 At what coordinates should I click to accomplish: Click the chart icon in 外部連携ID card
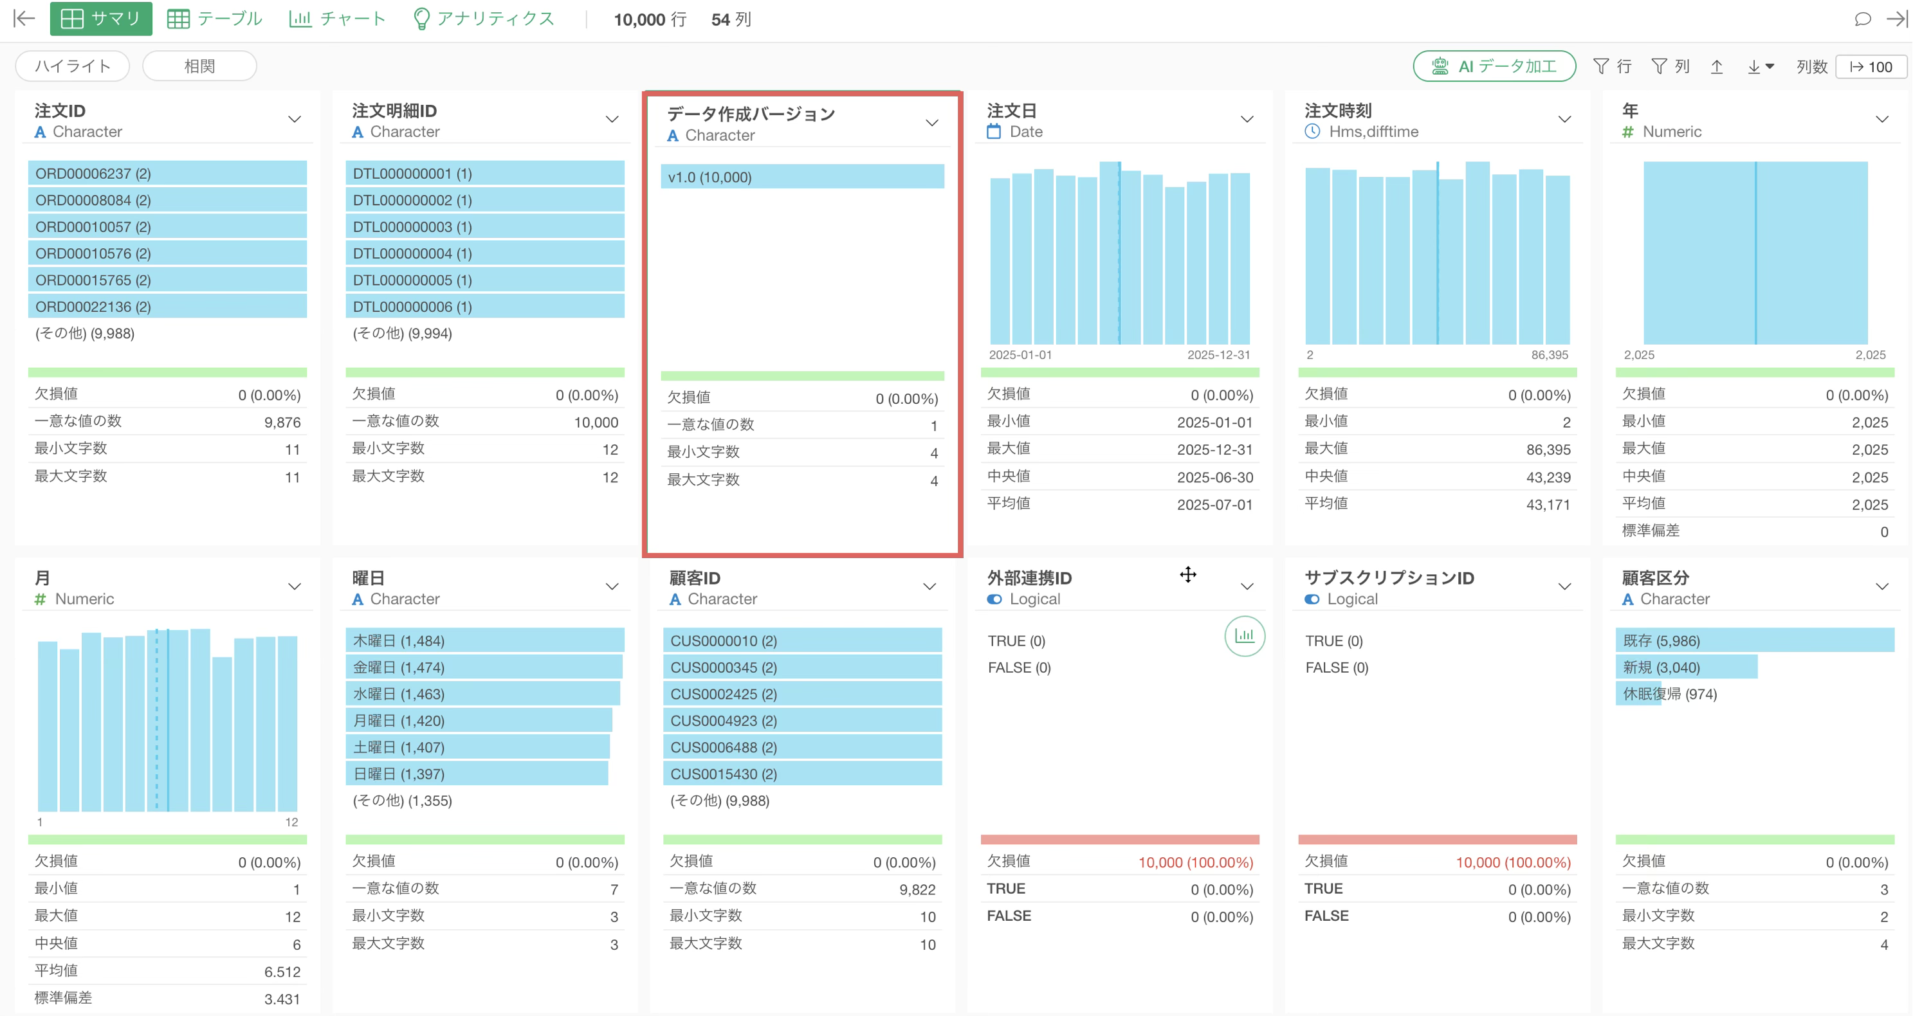[x=1244, y=636]
